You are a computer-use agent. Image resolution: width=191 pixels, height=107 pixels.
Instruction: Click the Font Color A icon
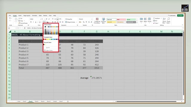click(48, 22)
